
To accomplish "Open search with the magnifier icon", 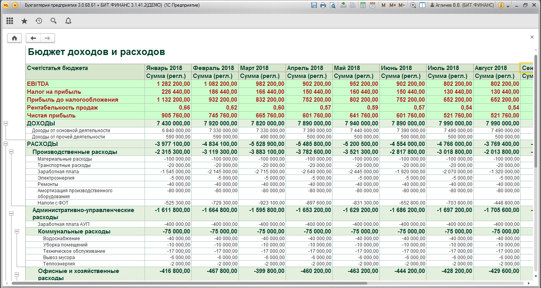I will tap(53, 21).
